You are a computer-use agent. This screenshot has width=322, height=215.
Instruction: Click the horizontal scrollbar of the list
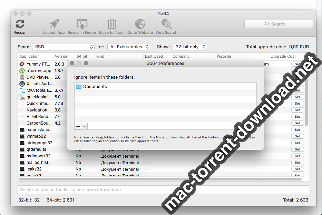tap(160, 179)
